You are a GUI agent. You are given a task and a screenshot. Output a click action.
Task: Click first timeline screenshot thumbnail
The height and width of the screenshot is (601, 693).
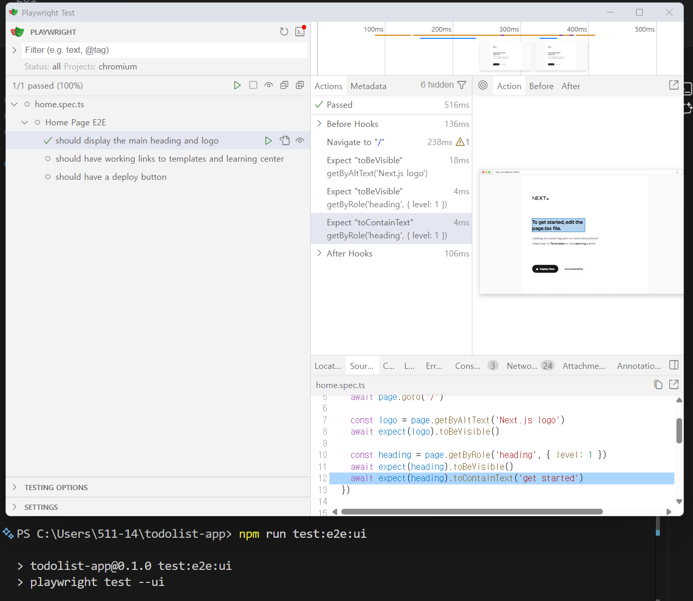506,56
